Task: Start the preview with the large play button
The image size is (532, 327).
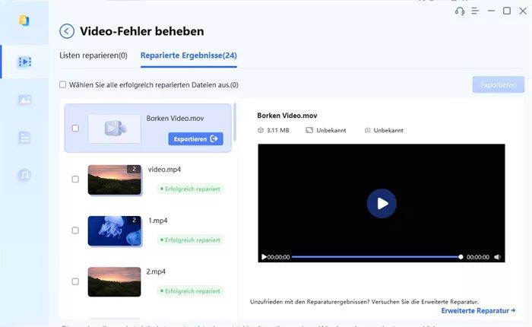Action: (x=382, y=203)
